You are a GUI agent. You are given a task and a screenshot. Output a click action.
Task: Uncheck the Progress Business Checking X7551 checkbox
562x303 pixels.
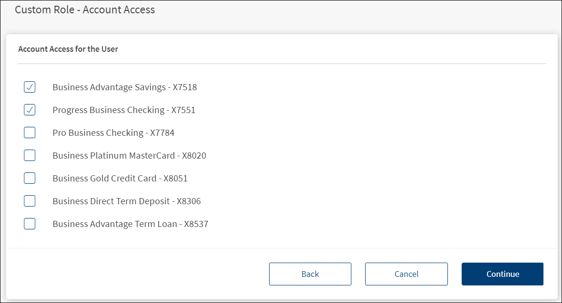pos(29,110)
